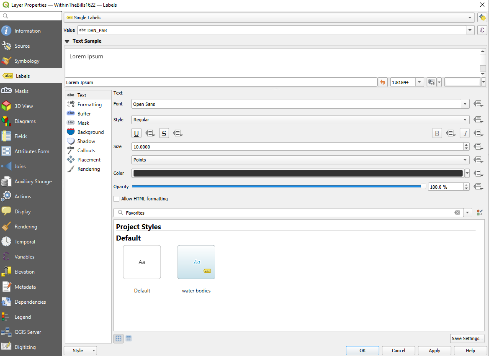Toggle strikethrough text formatting
489x356 pixels.
pyautogui.click(x=164, y=133)
